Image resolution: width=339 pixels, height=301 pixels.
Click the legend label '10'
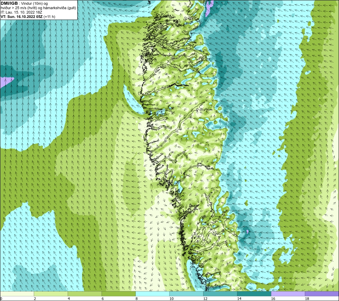(171, 299)
